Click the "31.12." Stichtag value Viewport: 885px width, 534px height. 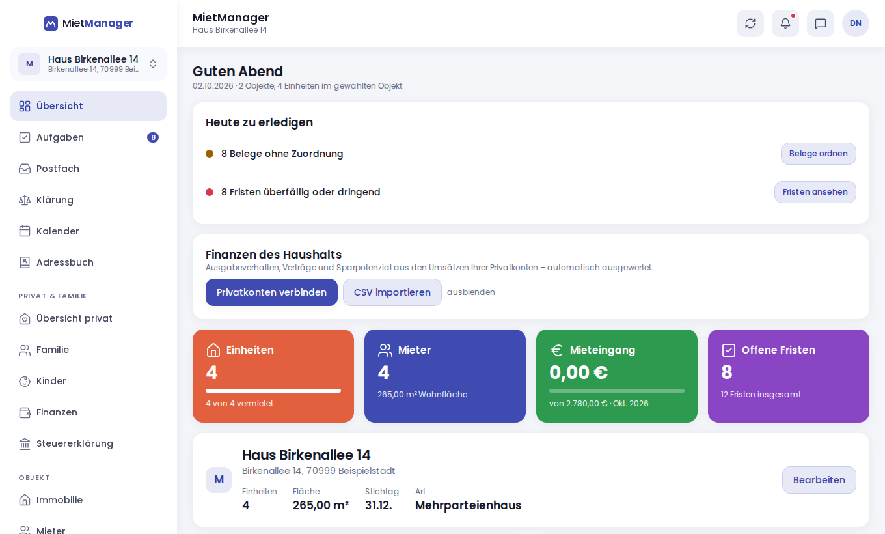[x=379, y=505]
